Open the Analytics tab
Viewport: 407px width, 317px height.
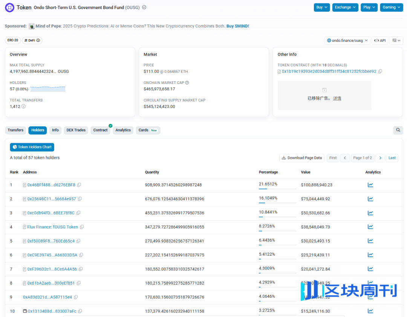pyautogui.click(x=123, y=130)
